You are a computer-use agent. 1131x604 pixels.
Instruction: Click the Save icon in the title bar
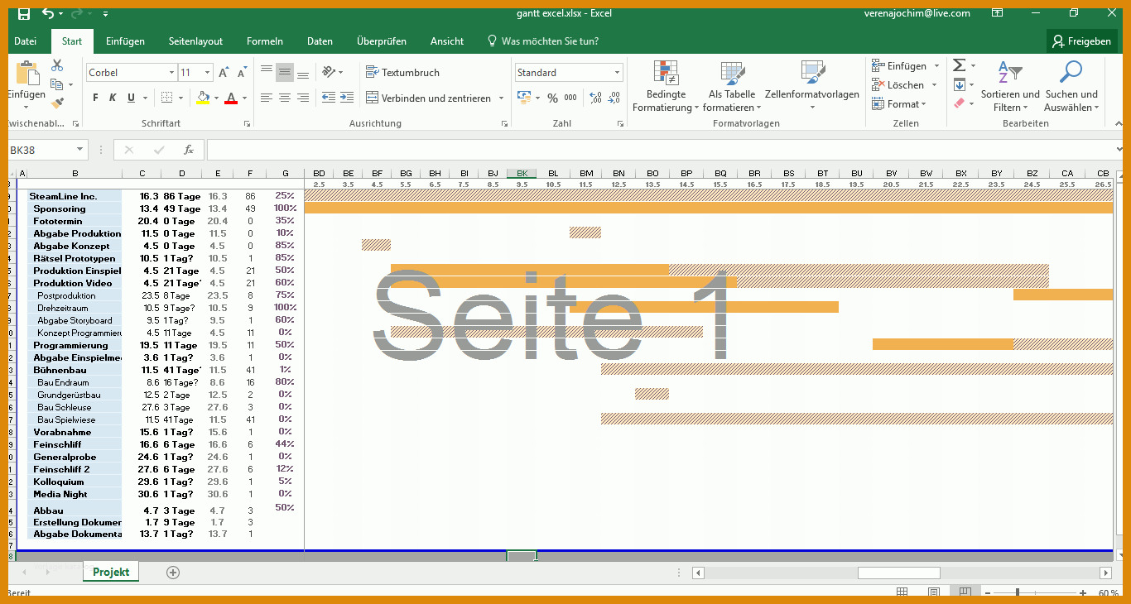click(24, 13)
